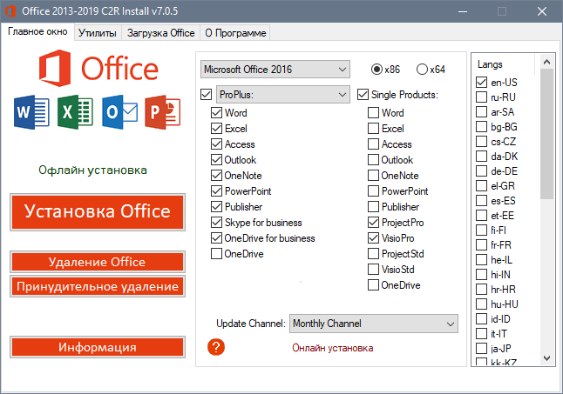Click the Langs list scrollbar thumb

pyautogui.click(x=546, y=134)
